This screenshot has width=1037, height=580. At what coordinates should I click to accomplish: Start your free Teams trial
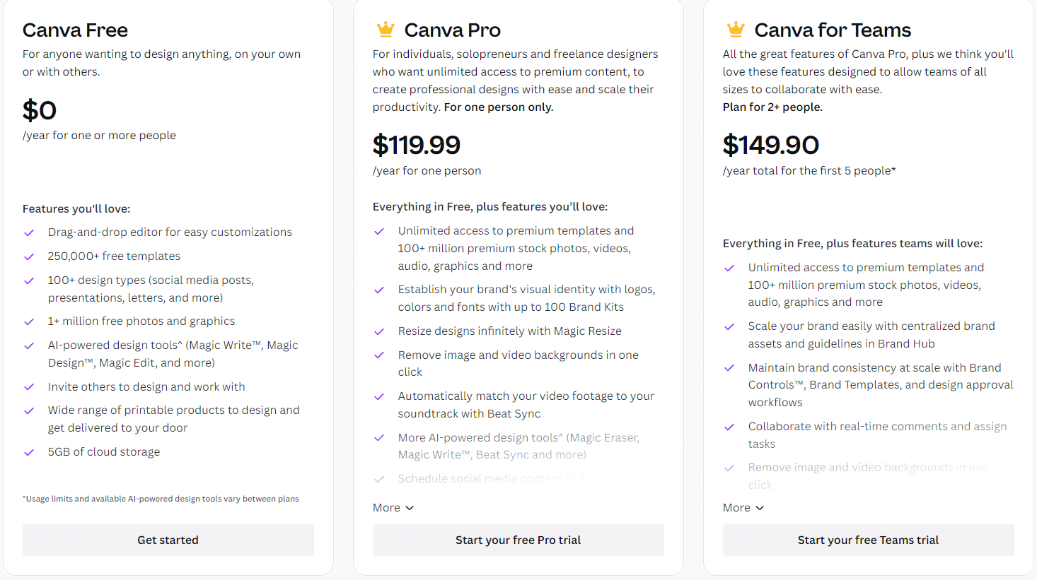pos(869,540)
